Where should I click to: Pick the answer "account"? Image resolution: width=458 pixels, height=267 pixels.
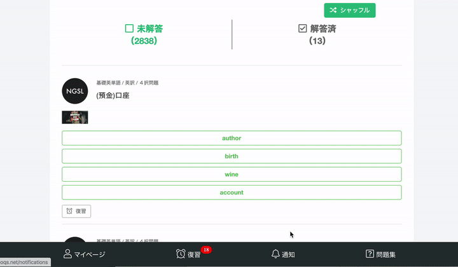click(x=232, y=193)
